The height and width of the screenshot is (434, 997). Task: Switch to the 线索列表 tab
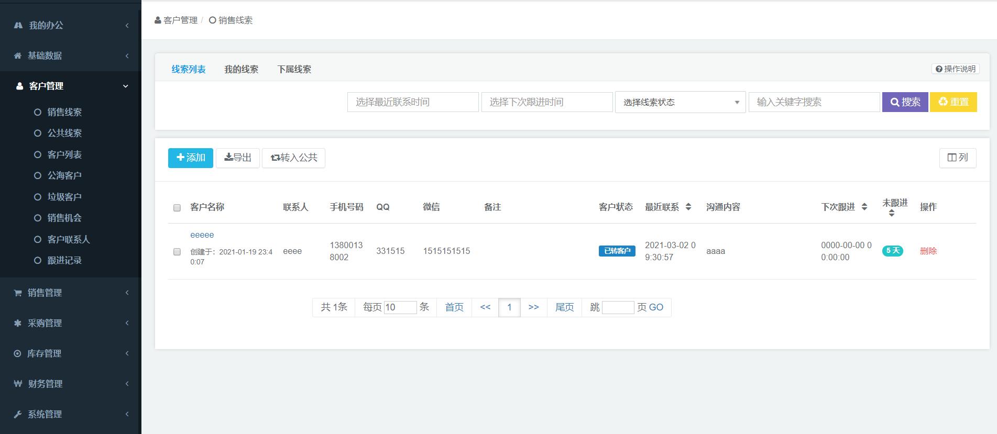click(x=189, y=69)
